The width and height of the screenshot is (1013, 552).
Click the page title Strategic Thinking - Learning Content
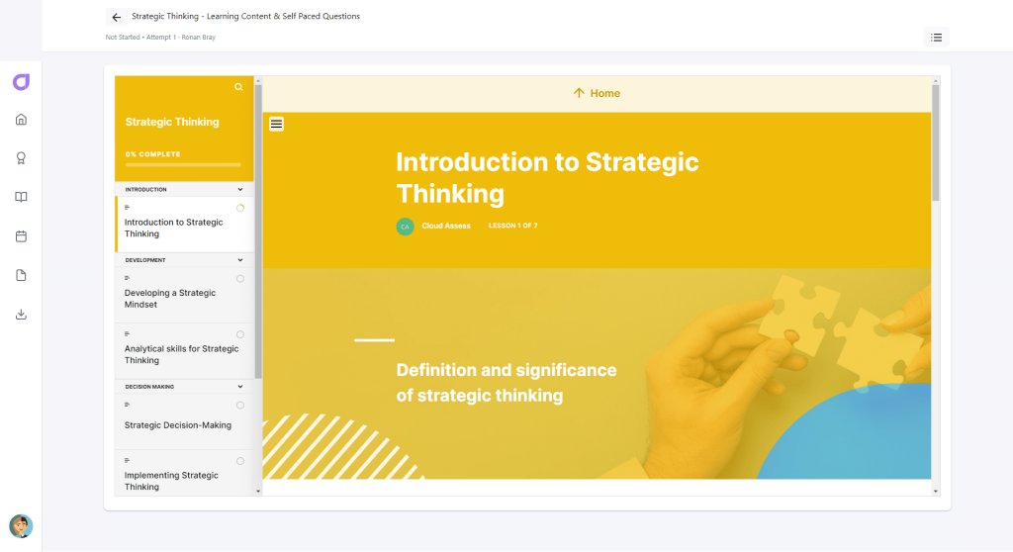[x=245, y=16]
